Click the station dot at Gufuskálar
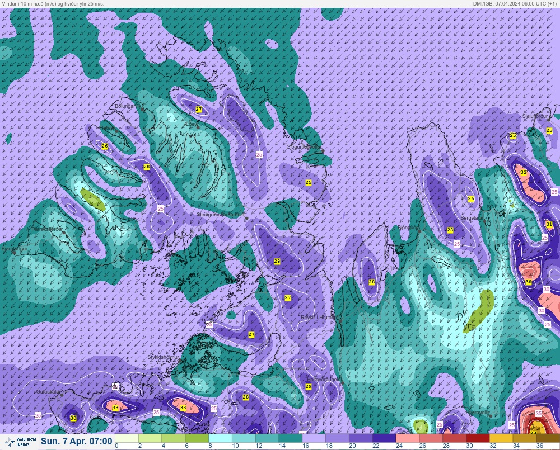This screenshot has width=560, height=450. tap(62, 395)
